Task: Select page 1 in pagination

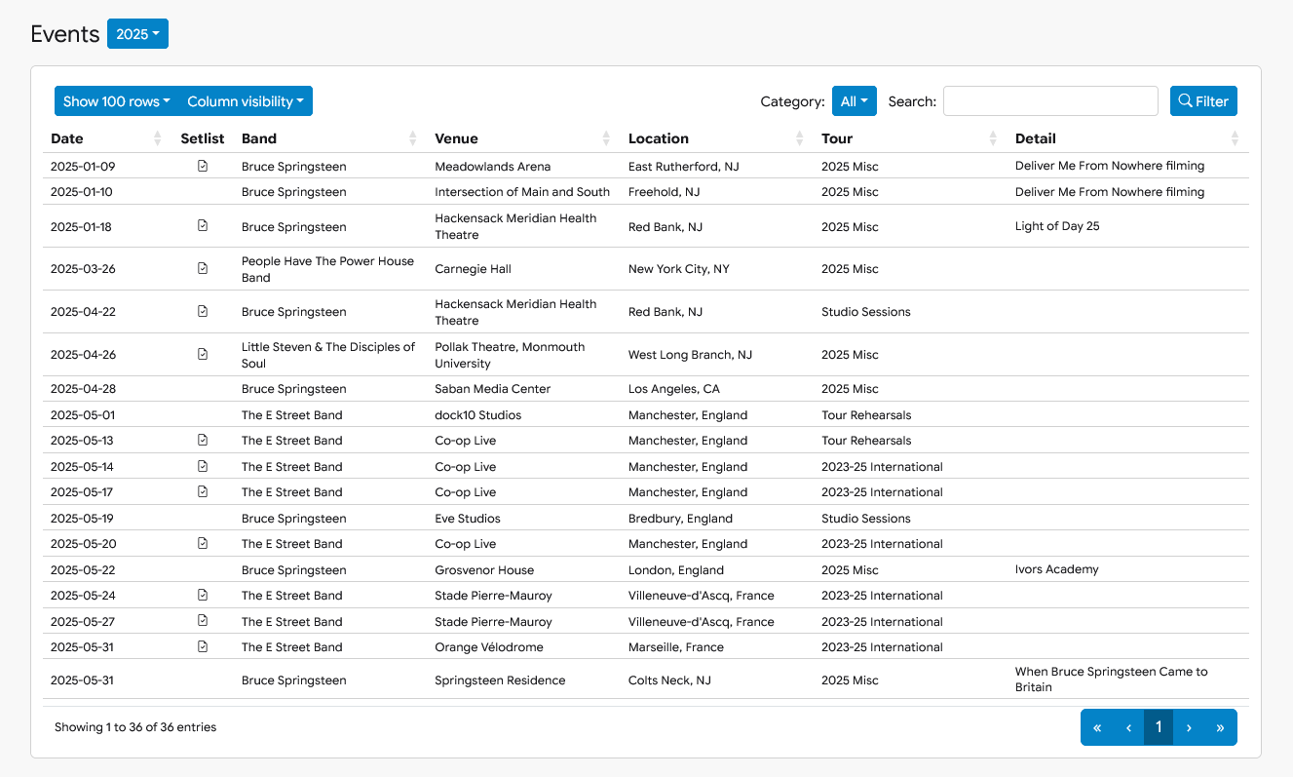Action: coord(1158,727)
